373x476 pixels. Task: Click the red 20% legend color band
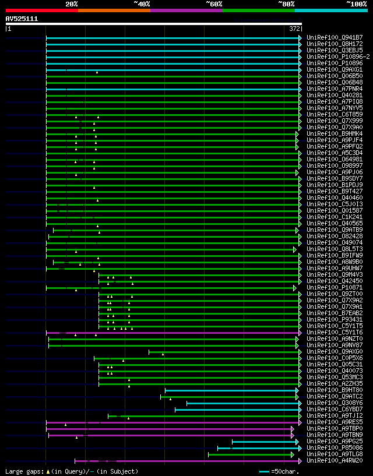42,10
